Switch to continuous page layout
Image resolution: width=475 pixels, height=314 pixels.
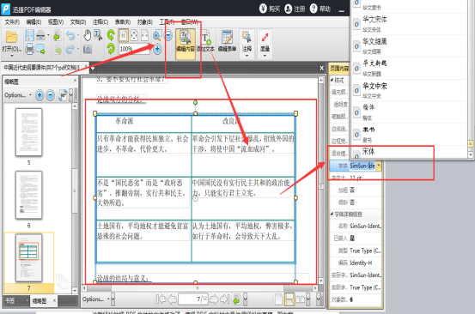pyautogui.click(x=289, y=299)
